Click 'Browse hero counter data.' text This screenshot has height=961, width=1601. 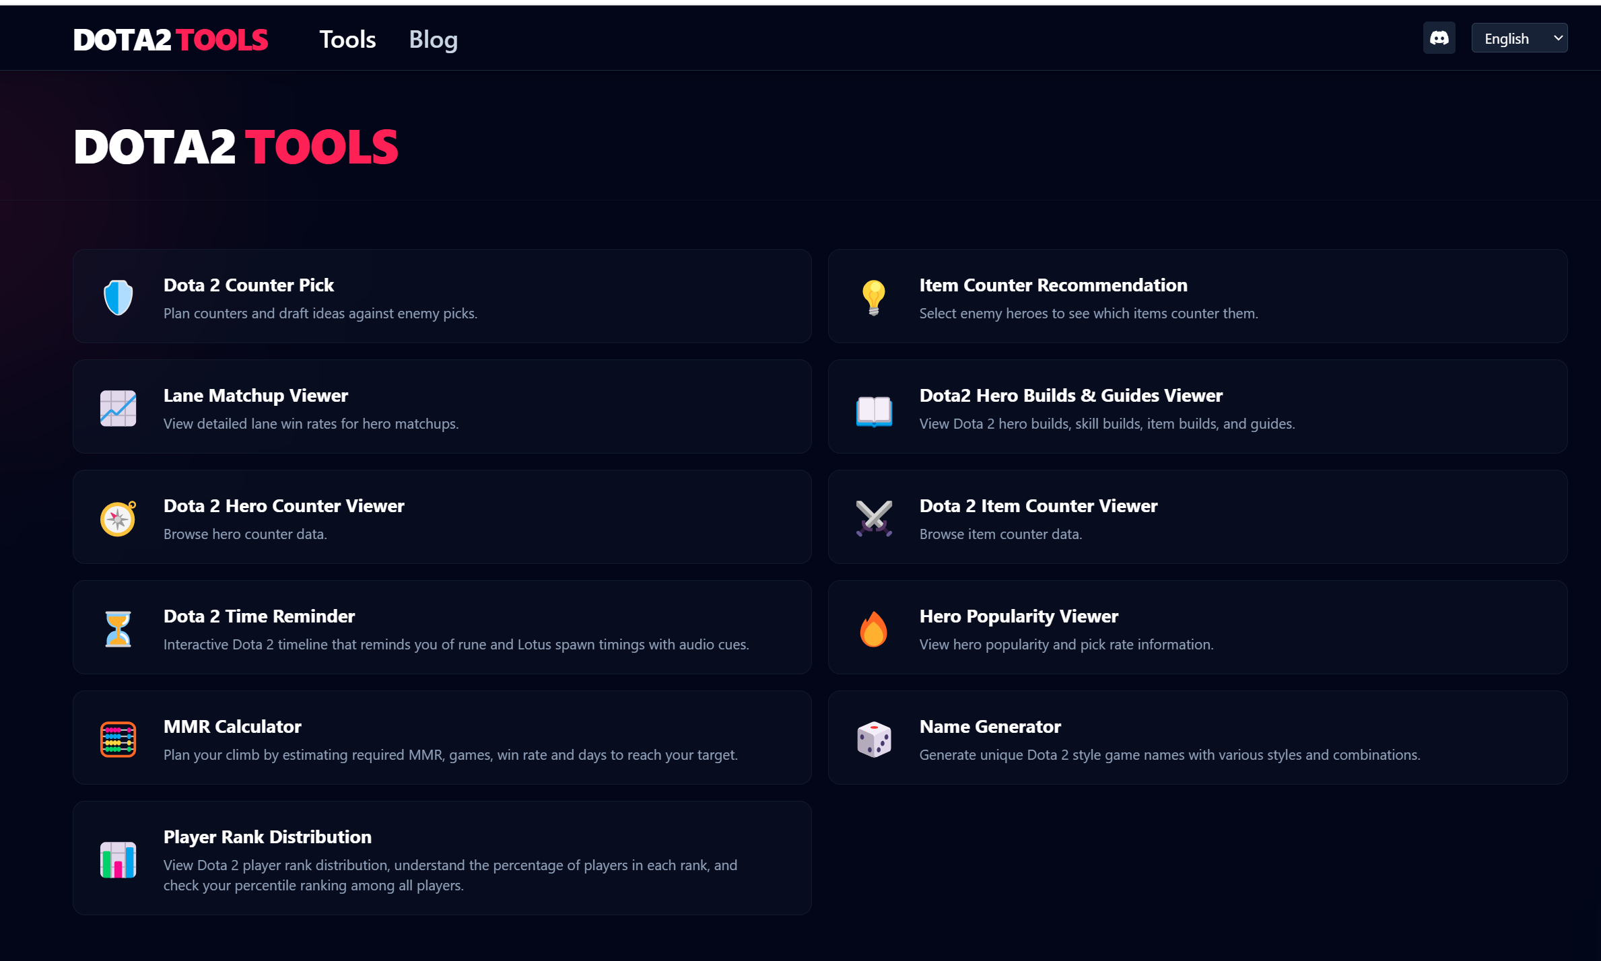coord(245,534)
